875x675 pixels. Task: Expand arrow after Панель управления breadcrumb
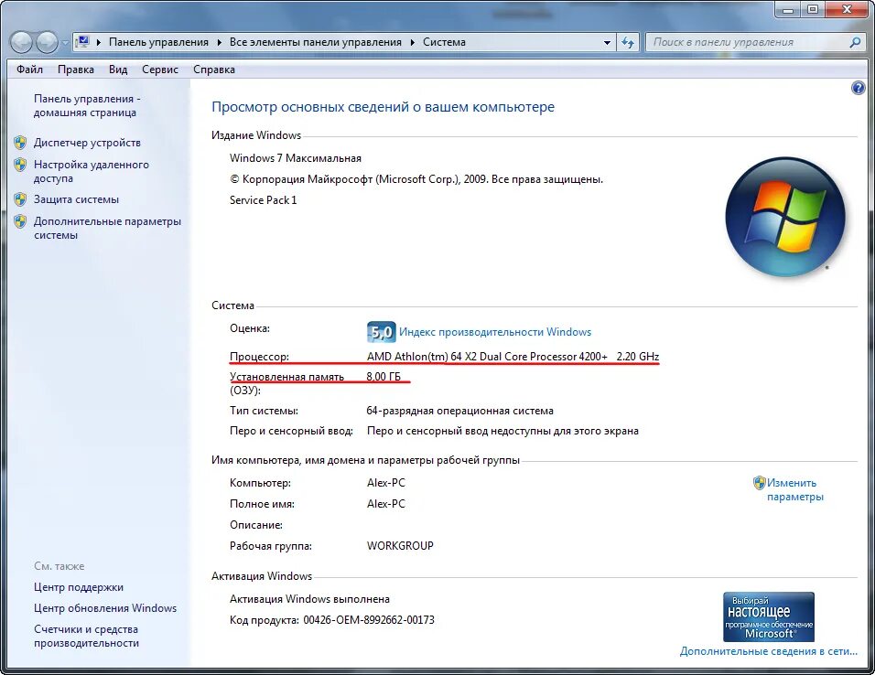(219, 42)
